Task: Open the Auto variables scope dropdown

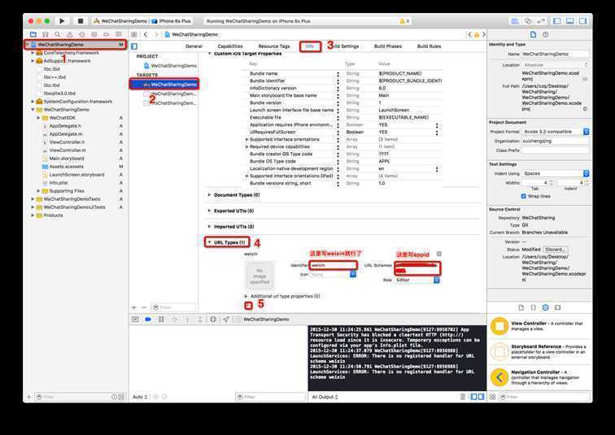Action: (140, 397)
